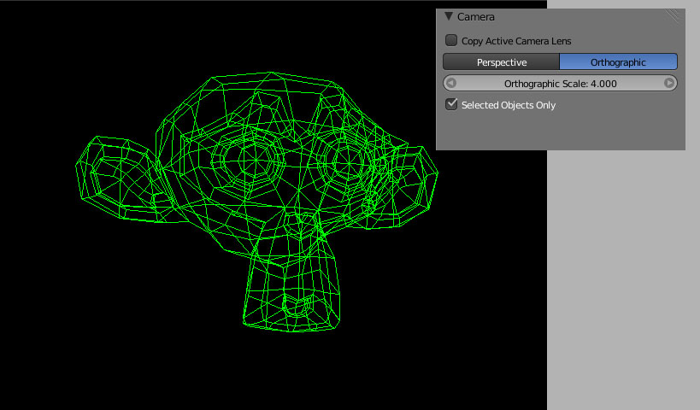Select the Orthographic camera mode
700x410 pixels.
pyautogui.click(x=618, y=62)
